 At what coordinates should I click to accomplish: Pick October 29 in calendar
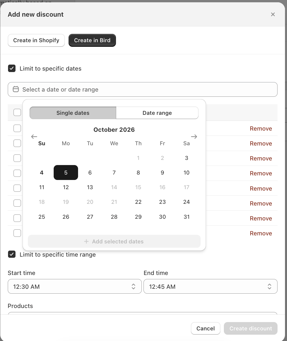pyautogui.click(x=138, y=217)
